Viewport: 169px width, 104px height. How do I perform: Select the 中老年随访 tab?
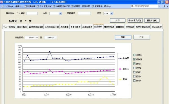point(75,27)
